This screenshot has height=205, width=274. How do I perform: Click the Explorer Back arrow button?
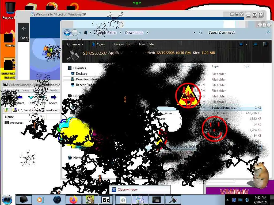click(67, 33)
